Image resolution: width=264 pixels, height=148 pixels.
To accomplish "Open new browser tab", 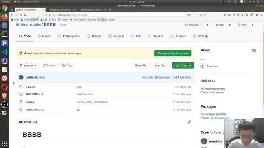I will [x=110, y=10].
